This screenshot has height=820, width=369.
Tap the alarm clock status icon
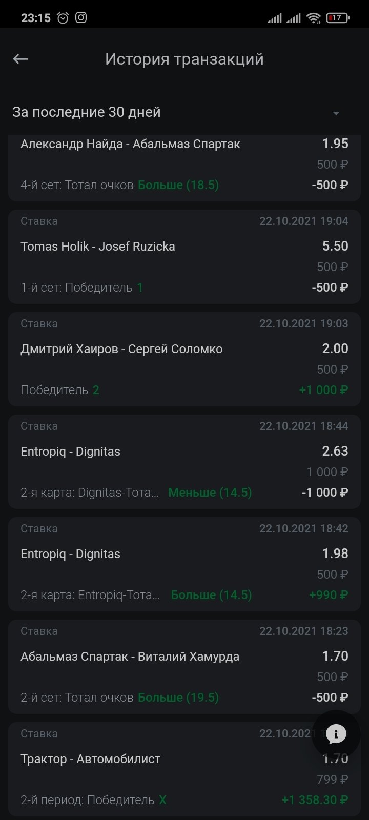(63, 18)
